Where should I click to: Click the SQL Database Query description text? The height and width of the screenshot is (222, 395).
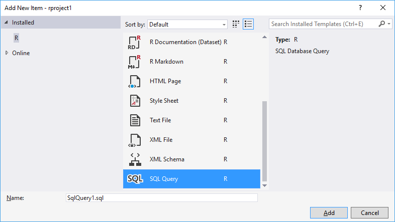(x=303, y=51)
